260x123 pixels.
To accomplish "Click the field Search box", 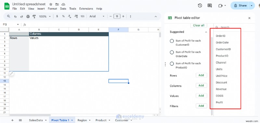I will pos(234,27).
